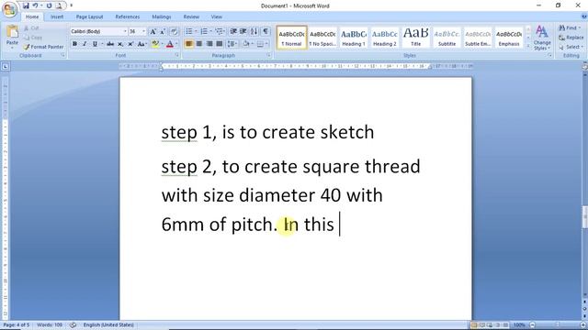Click the zoom out minus button

point(533,324)
